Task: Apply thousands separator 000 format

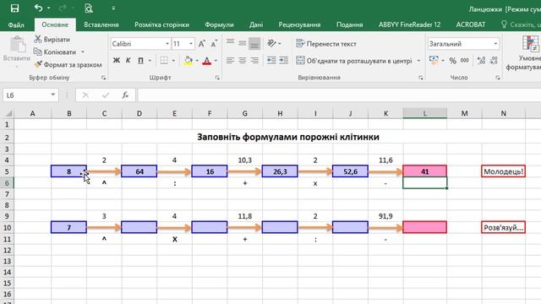Action: point(465,60)
